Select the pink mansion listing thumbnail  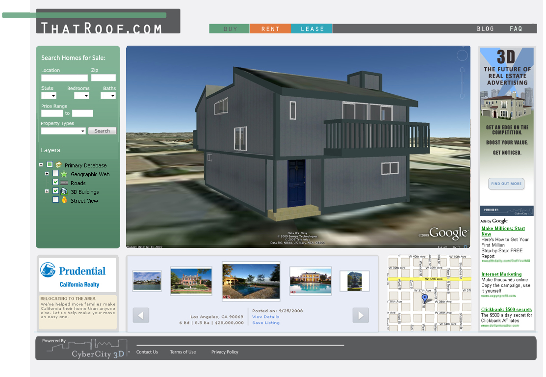pyautogui.click(x=191, y=281)
